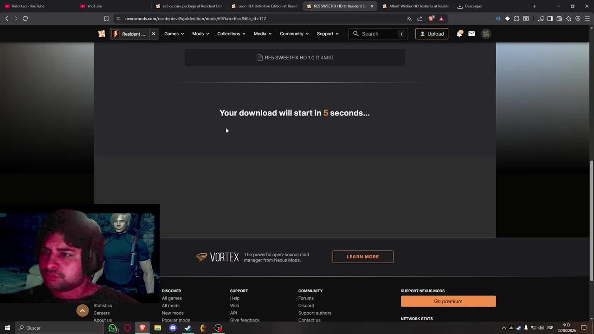Image resolution: width=594 pixels, height=334 pixels.
Task: Open WhatsApp from the taskbar
Action: coord(112,328)
